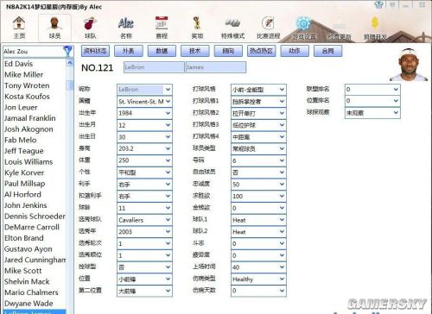Image resolution: width=432 pixels, height=314 pixels.
Task: Click the 捐赠开发 donate dollar icon
Action: [375, 28]
